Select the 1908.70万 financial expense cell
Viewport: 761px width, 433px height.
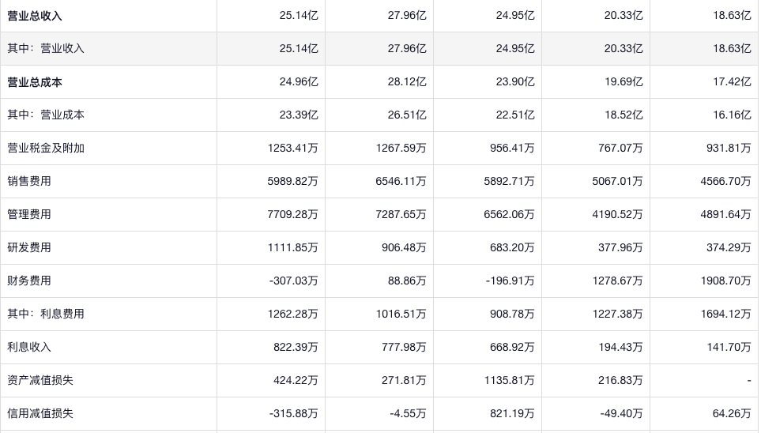725,281
